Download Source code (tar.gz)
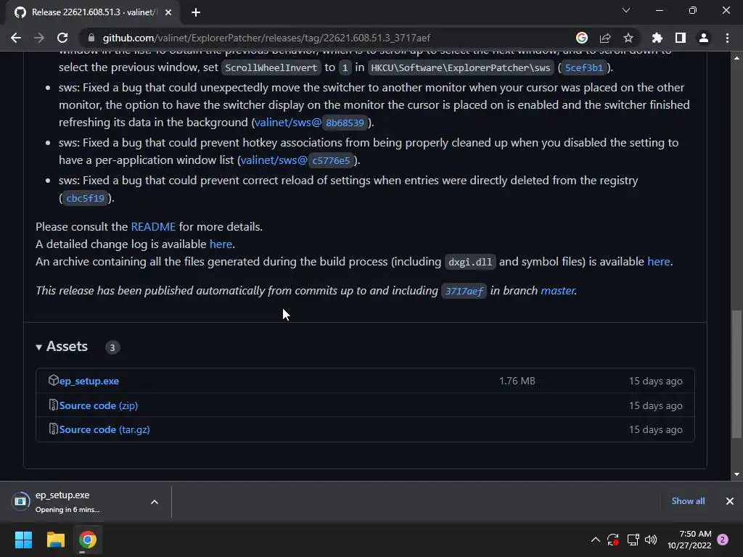 tap(104, 429)
